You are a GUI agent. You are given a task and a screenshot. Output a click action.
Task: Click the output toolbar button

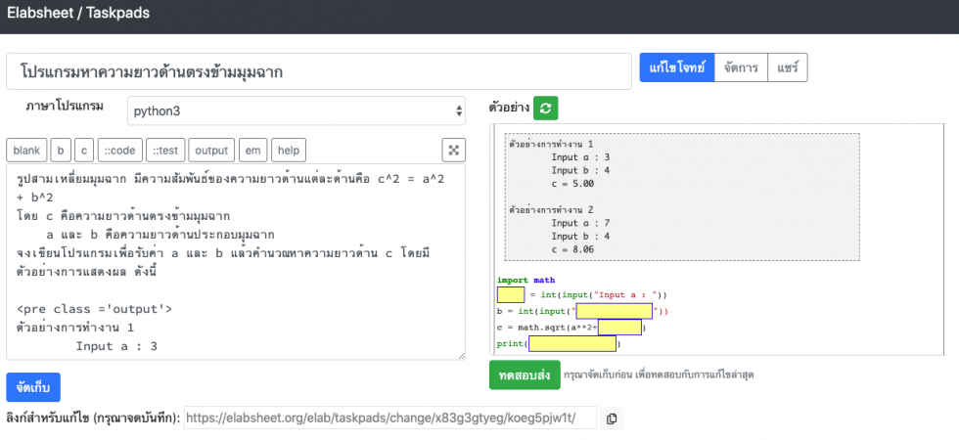[x=211, y=150]
